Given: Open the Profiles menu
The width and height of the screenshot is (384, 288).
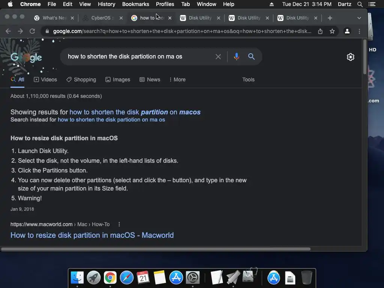Looking at the screenshot, I should pos(165,4).
